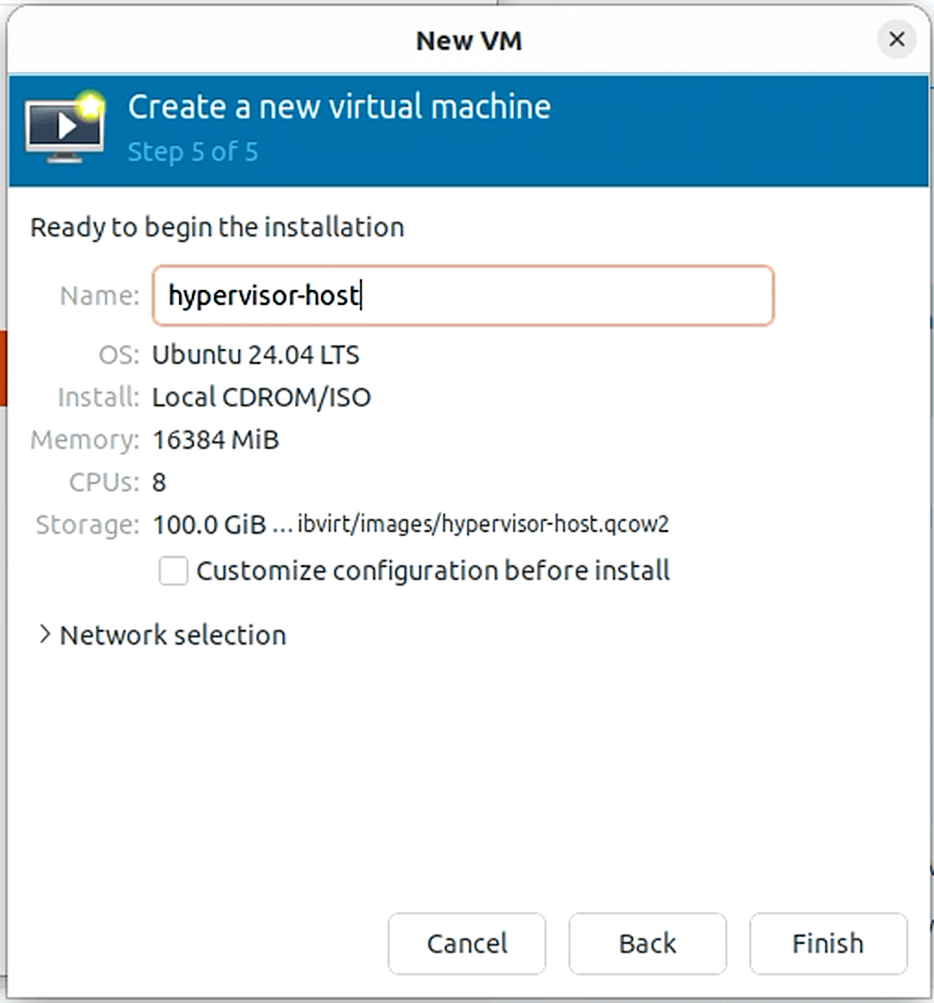The height and width of the screenshot is (1003, 934).
Task: Click Ready to begin the installation text
Action: tap(217, 227)
